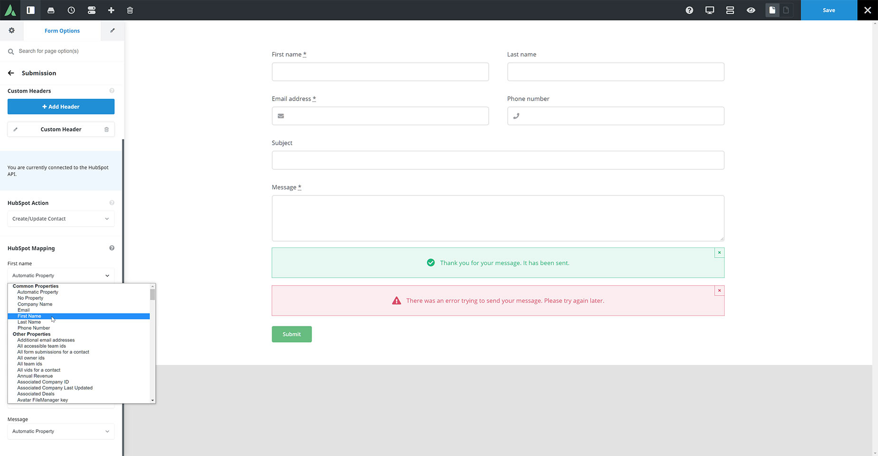Save the form with Save button
878x456 pixels.
pyautogui.click(x=829, y=10)
